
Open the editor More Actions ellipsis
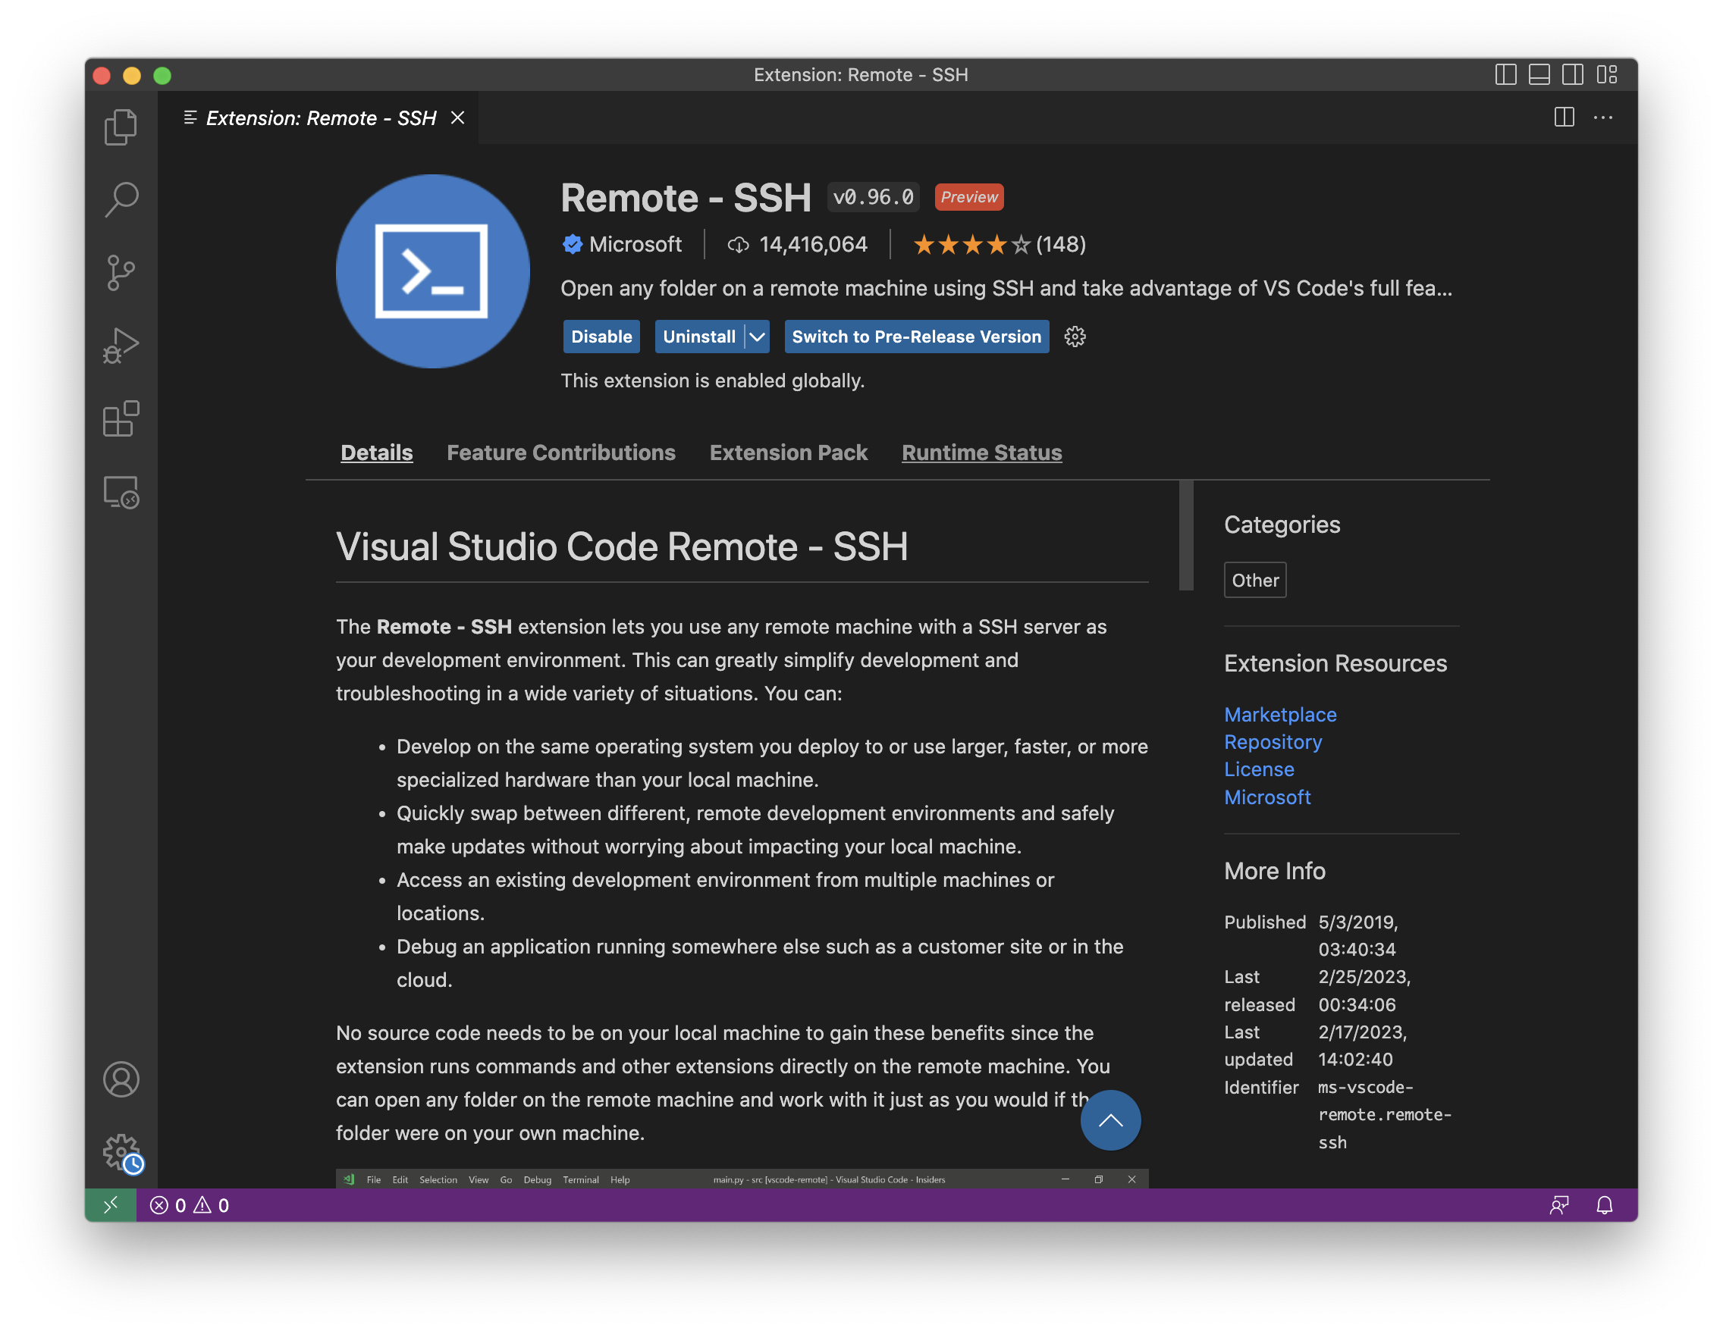1602,117
